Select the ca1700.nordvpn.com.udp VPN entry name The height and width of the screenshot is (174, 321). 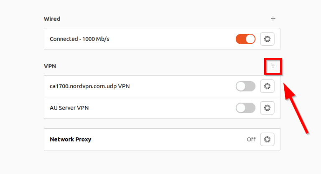[90, 87]
